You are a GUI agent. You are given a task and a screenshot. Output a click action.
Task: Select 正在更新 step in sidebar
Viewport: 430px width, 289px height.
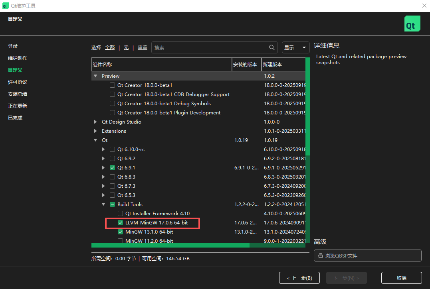[x=18, y=106]
